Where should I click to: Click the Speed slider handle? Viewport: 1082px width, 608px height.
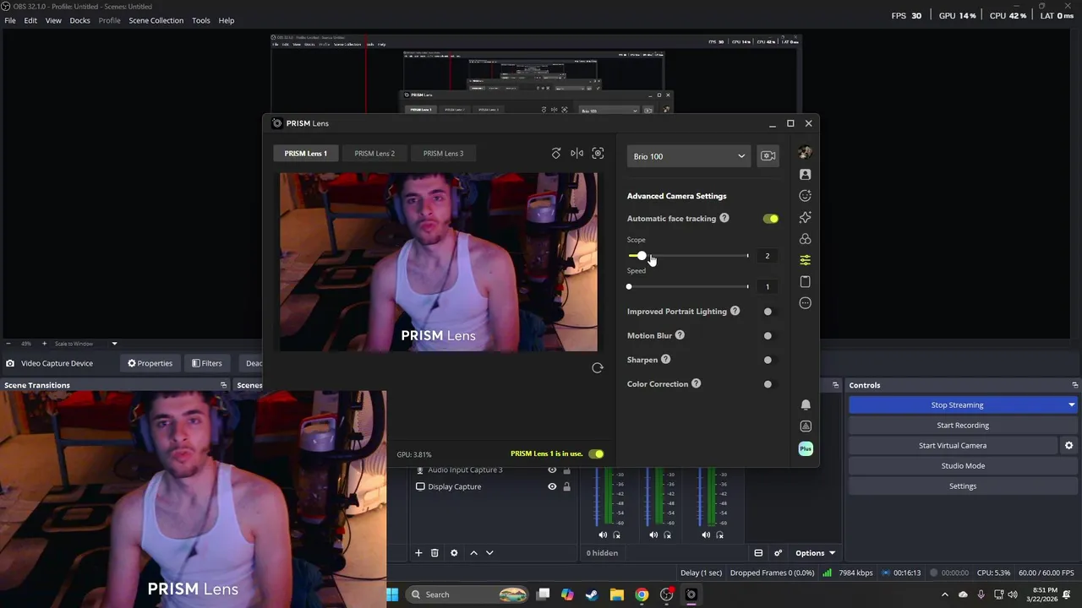[629, 287]
